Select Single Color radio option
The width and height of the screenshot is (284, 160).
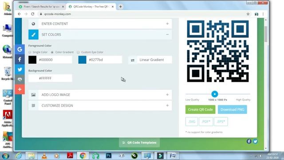tap(30, 52)
